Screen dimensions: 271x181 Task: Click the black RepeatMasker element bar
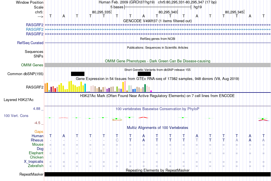coord(157,174)
